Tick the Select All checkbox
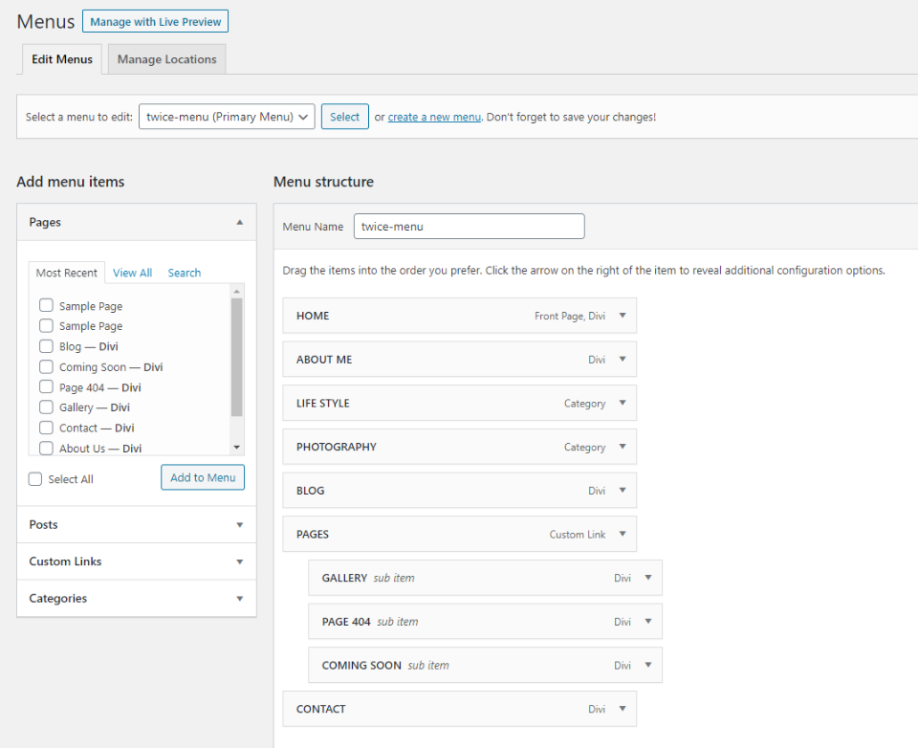The height and width of the screenshot is (748, 918). [35, 479]
